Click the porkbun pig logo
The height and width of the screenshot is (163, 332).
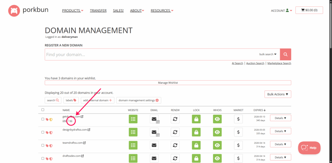pos(14,11)
